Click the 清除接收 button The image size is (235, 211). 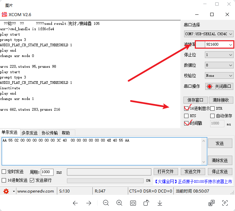click(x=221, y=100)
